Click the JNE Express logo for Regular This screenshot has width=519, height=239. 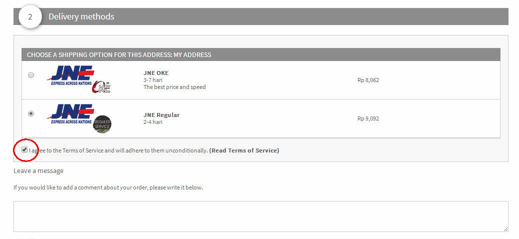pos(70,114)
